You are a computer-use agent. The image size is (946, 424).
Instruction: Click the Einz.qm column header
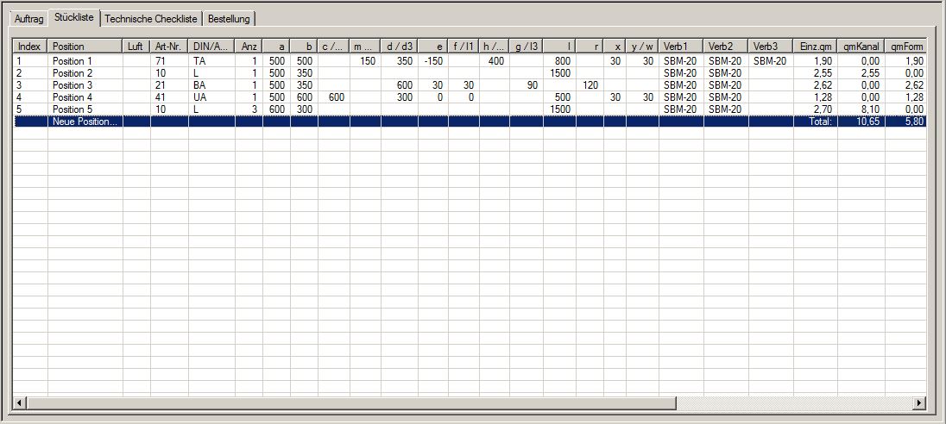814,46
